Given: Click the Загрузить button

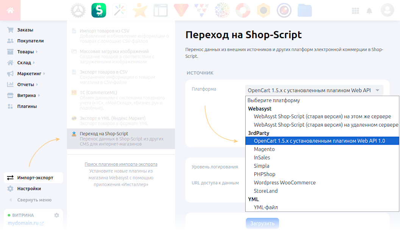Looking at the screenshot, I should point(262,223).
